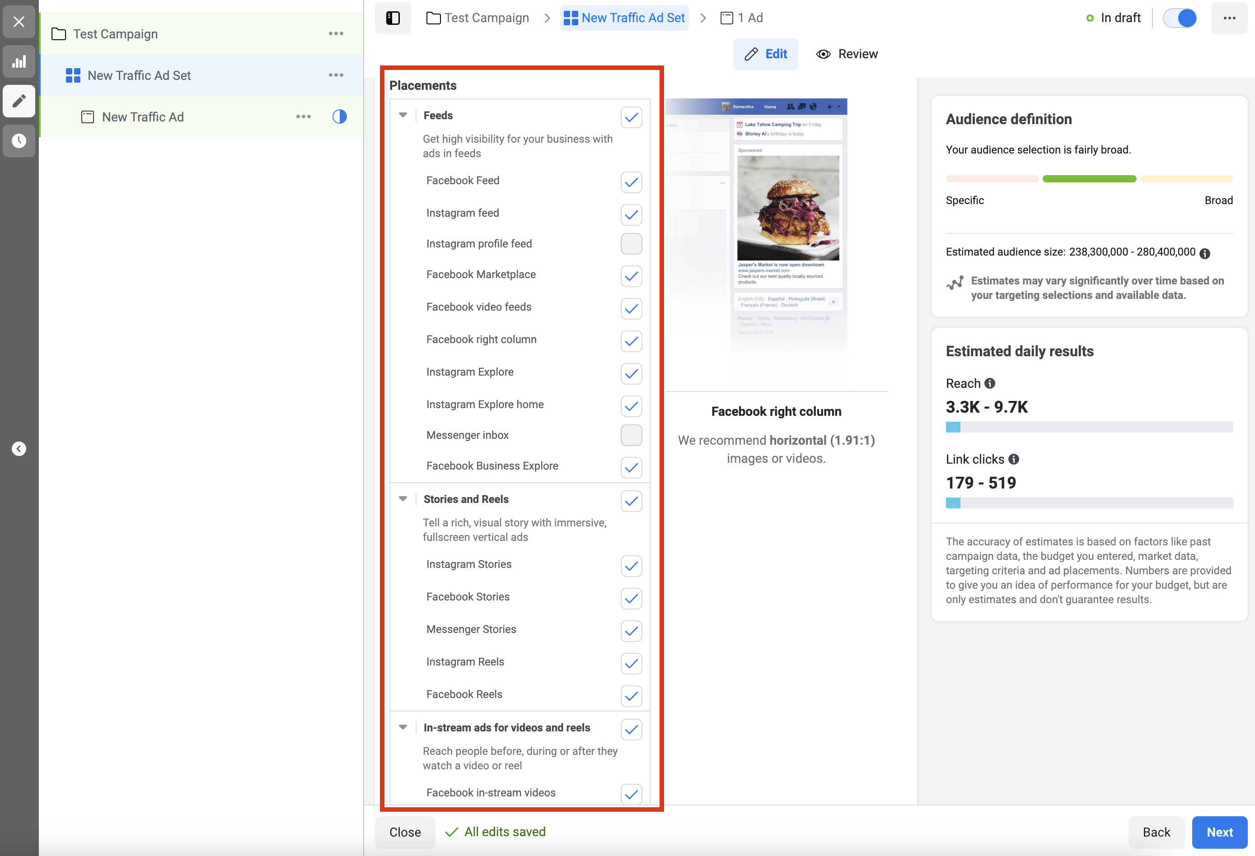1255x856 pixels.
Task: Click the info icon next to Reach
Action: tap(990, 383)
